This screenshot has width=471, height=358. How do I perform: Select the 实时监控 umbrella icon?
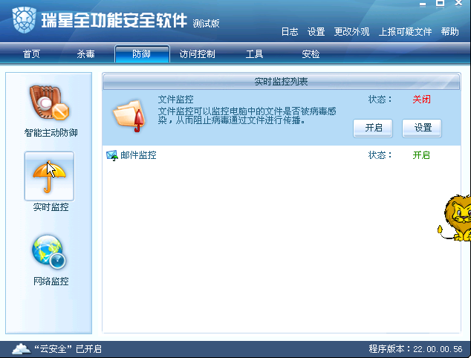click(x=49, y=176)
